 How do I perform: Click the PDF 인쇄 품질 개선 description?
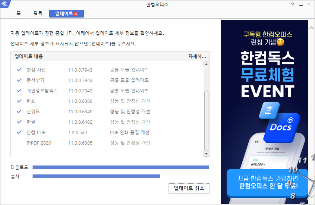(130, 132)
